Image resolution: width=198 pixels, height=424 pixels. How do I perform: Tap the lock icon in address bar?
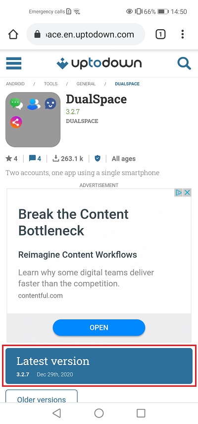38,34
